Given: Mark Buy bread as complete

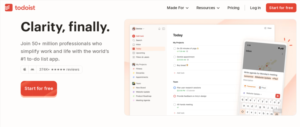Looking at the screenshot, I should click(x=175, y=65).
